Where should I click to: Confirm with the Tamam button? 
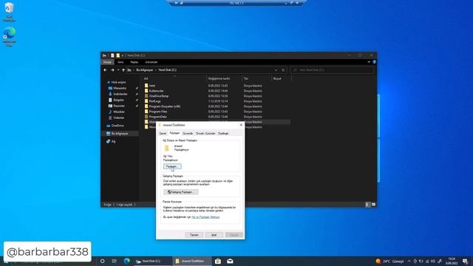[x=194, y=235]
